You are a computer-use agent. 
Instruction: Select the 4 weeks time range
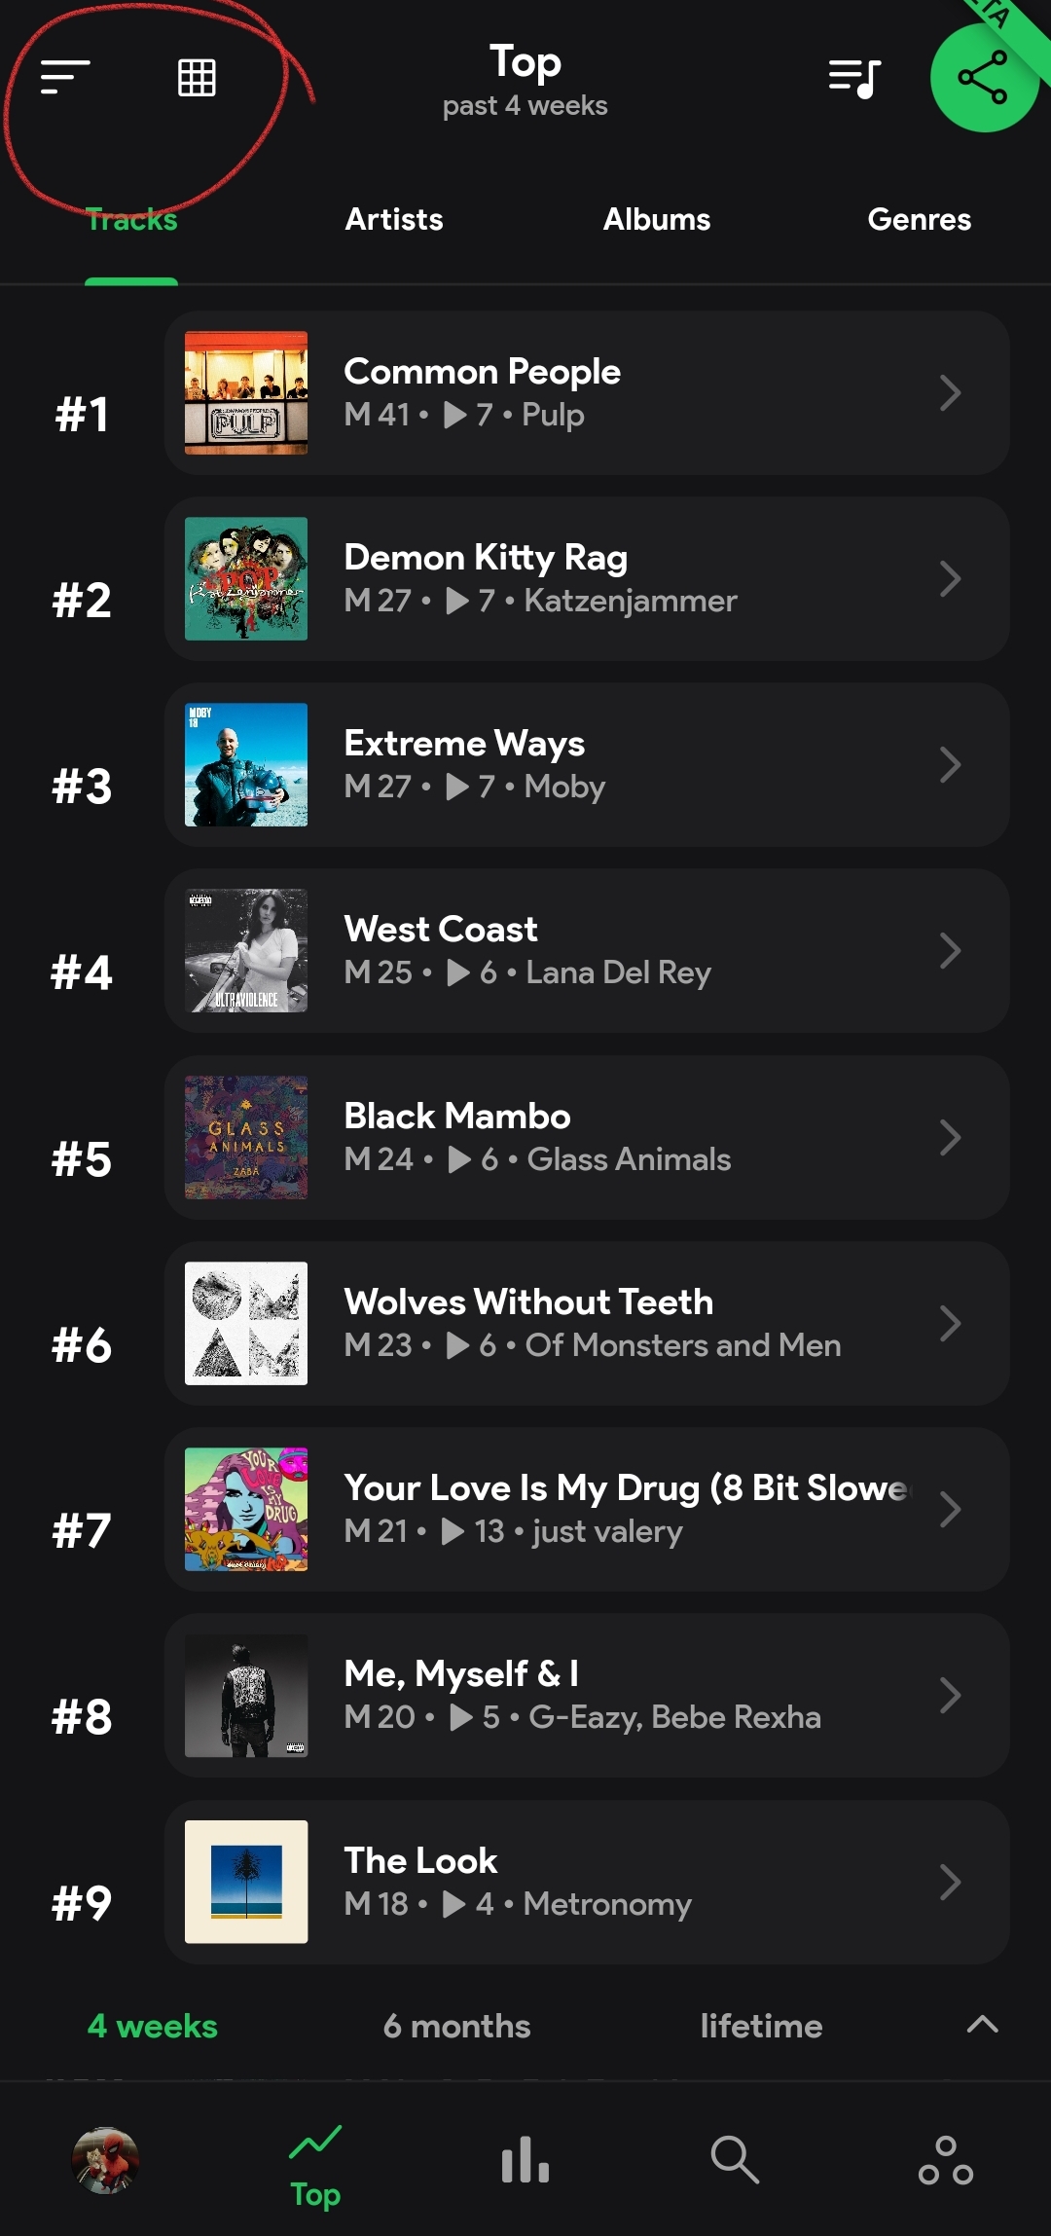[153, 2026]
